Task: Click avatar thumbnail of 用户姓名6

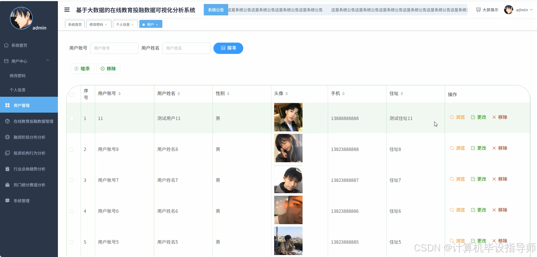Action: coord(288,210)
